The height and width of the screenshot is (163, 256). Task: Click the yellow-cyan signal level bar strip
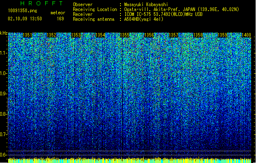(x=130, y=160)
